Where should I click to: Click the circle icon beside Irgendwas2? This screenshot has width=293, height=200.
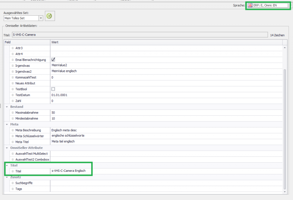coord(13,71)
